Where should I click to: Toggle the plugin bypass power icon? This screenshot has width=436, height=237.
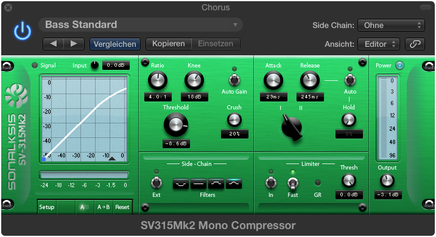23,31
